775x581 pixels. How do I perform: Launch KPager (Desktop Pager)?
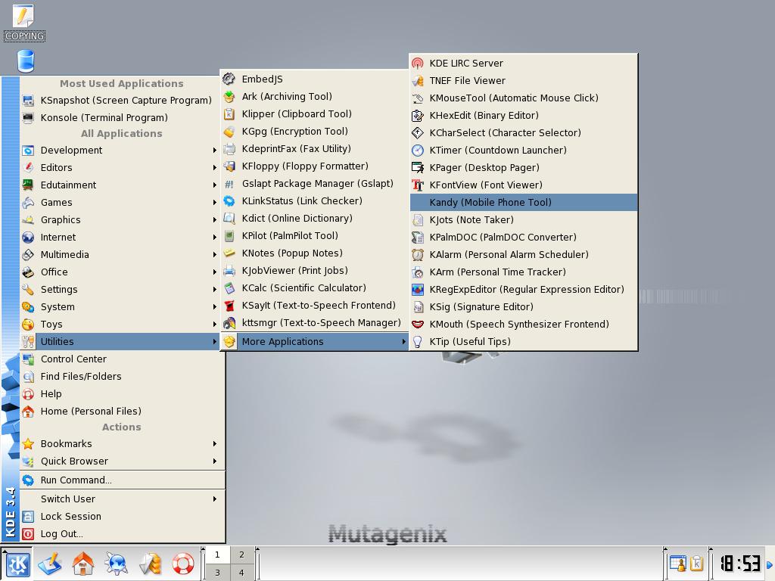pyautogui.click(x=524, y=167)
